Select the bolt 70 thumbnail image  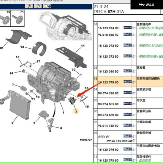point(5,19)
